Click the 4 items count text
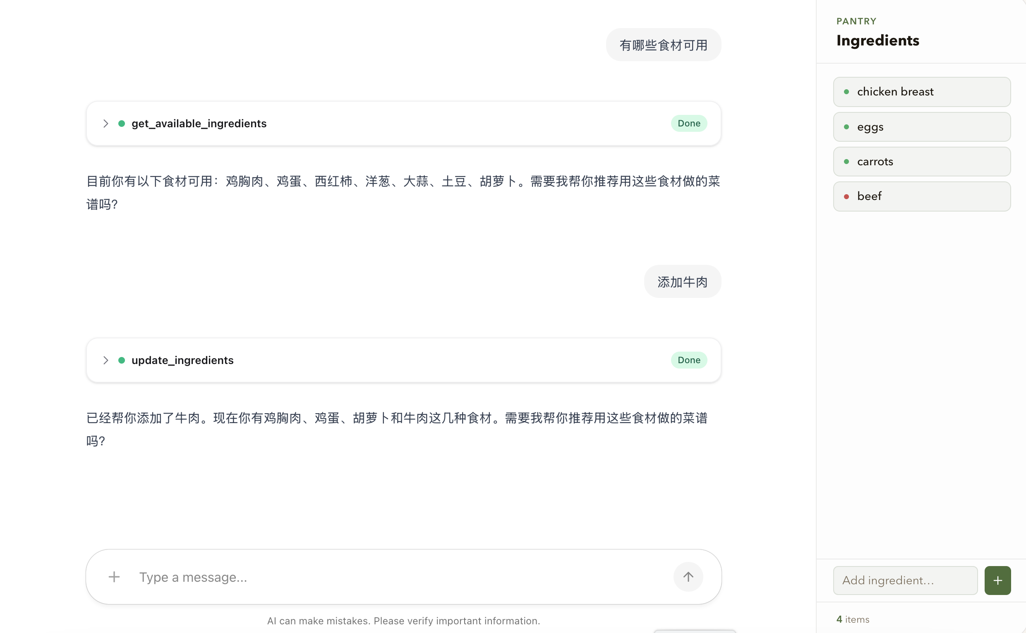 (853, 619)
